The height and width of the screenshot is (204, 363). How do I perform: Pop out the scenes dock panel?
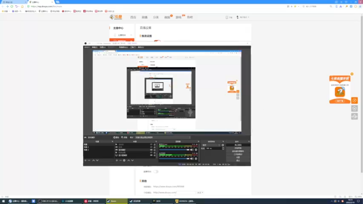tap(112, 141)
